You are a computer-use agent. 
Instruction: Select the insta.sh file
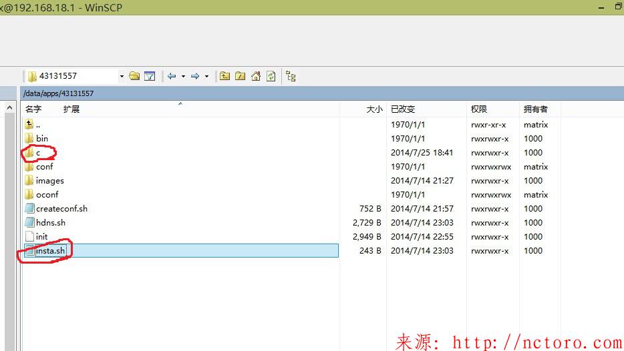(50, 251)
